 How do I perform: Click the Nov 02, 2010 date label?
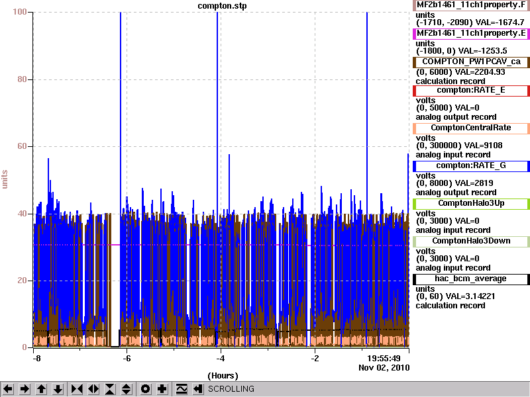tap(384, 368)
